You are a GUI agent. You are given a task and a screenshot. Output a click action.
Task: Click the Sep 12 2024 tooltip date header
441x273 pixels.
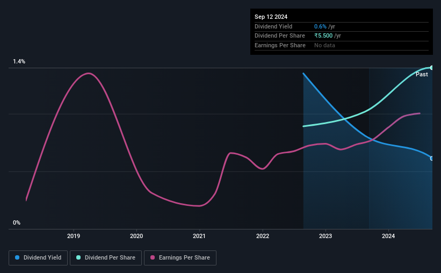click(x=271, y=17)
